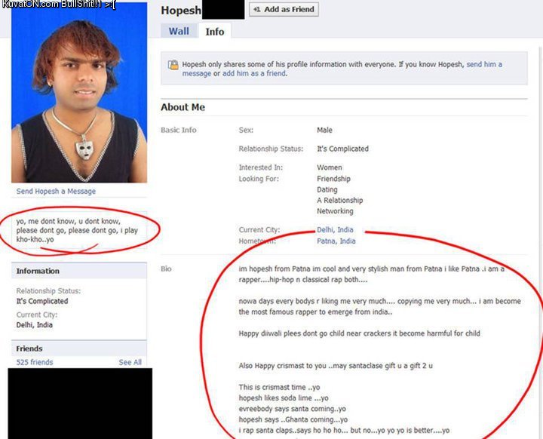Switch to the Wall tab

tap(179, 31)
